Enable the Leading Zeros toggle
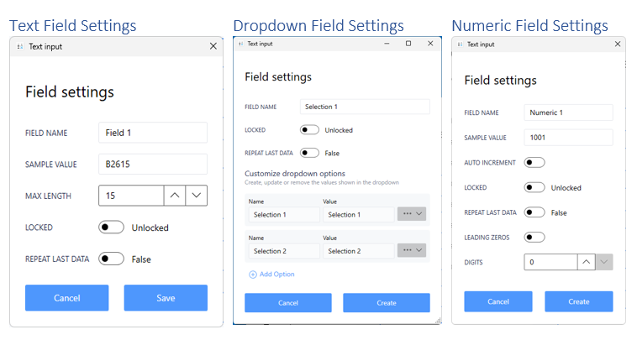Image resolution: width=637 pixels, height=340 pixels. 534,238
